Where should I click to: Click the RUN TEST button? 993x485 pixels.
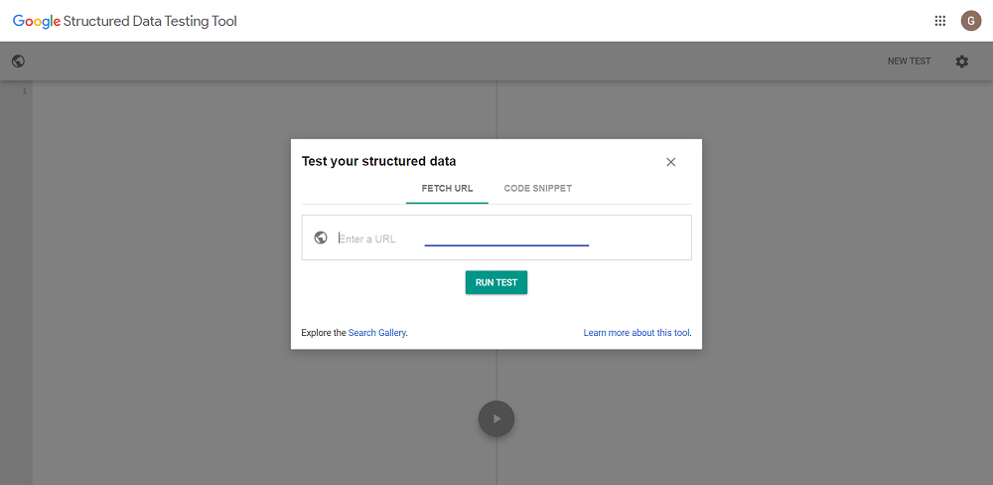(496, 283)
